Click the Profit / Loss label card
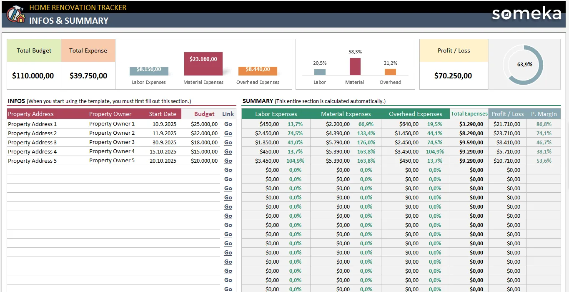The height and width of the screenshot is (292, 569). point(454,51)
